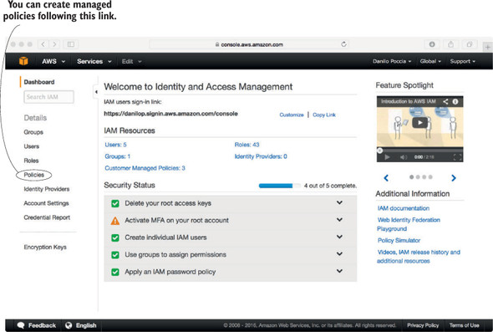Go to next Feature Spotlight item

pyautogui.click(x=454, y=178)
